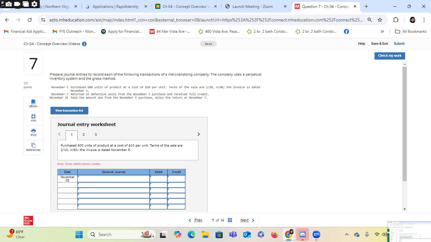Open a new browser tab
431x242 pixels.
coord(366,7)
